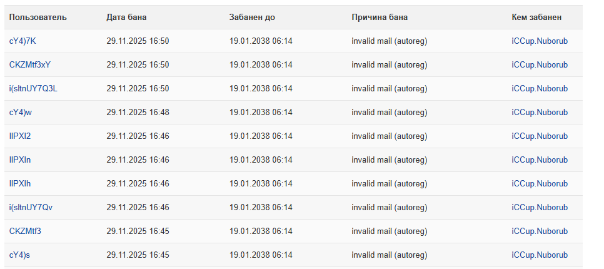This screenshot has height=269, width=604.
Task: Click iCCup.Nuborub in the CKZMtf3xY row
Action: (539, 65)
